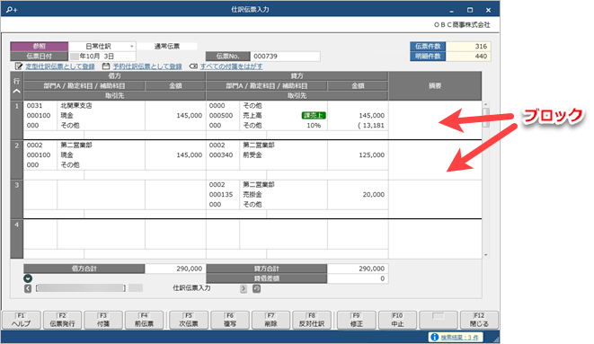Click credit account 売上高 in row 1
This screenshot has width=594, height=344.
click(x=253, y=116)
